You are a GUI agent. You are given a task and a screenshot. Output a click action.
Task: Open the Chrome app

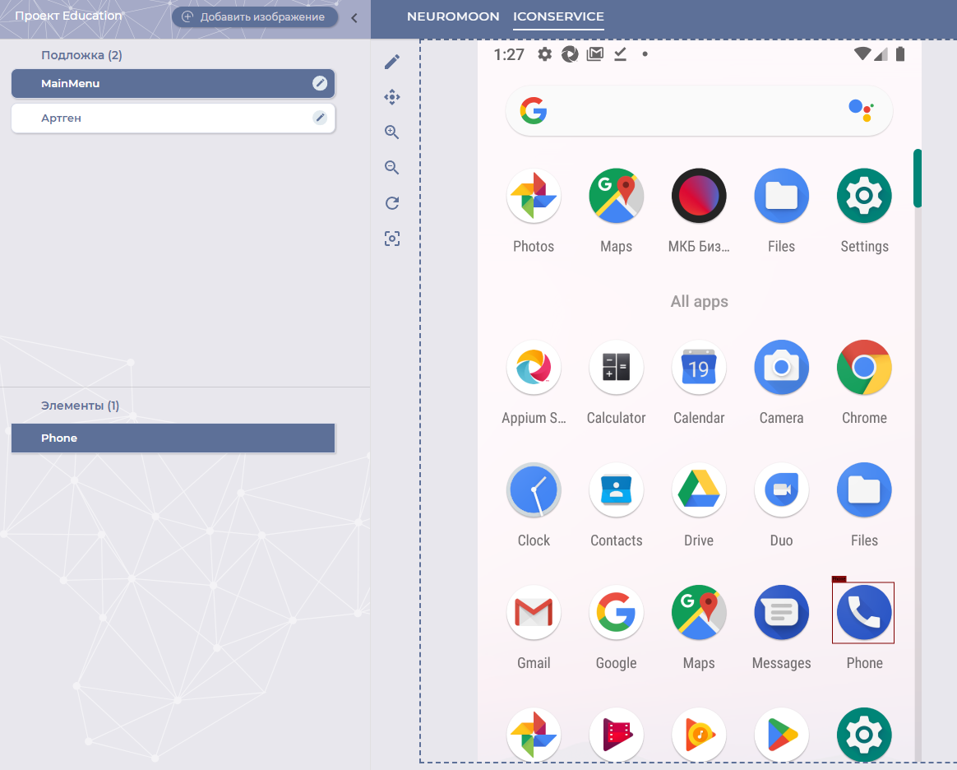coord(864,368)
